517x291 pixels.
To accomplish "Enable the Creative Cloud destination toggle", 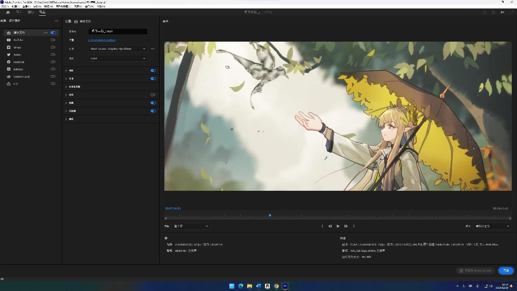I will pyautogui.click(x=53, y=76).
